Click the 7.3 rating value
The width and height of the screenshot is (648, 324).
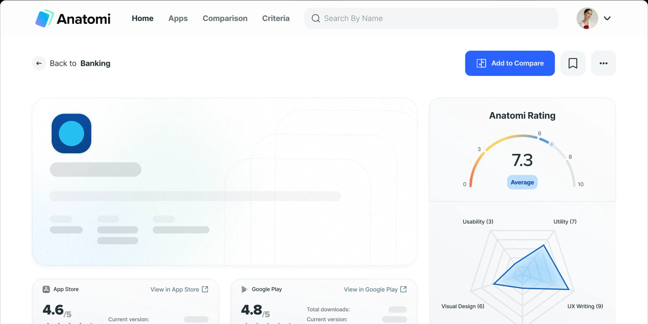click(522, 160)
